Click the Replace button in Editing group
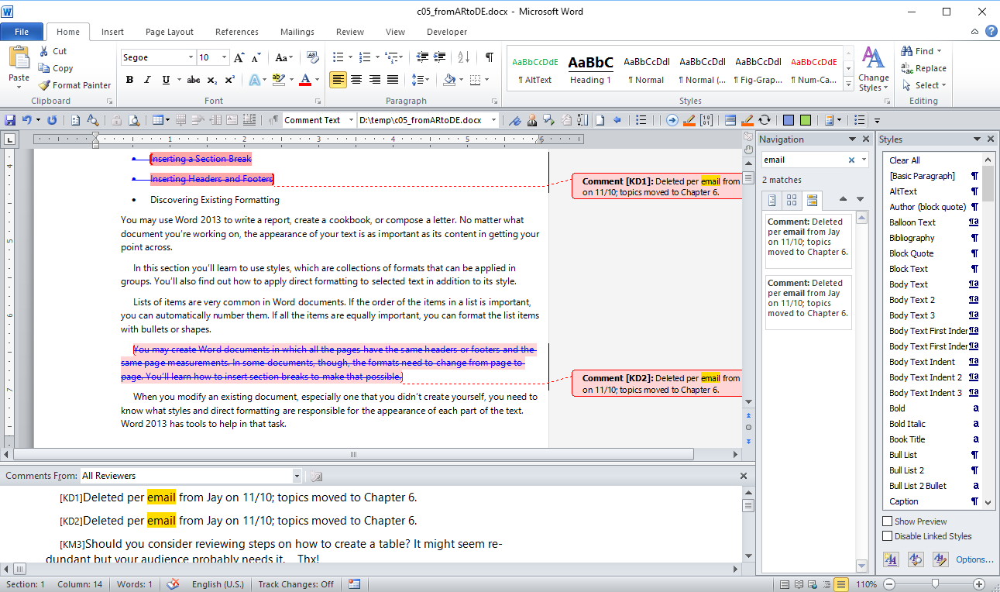Screen dimensions: 1000x592 pyautogui.click(x=924, y=68)
